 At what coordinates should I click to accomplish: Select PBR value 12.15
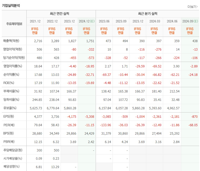38,142
